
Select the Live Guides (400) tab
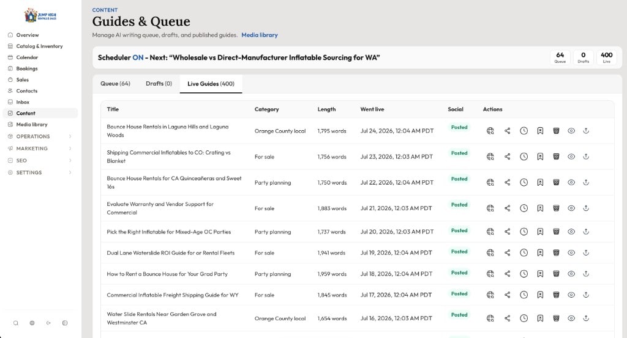coord(211,84)
